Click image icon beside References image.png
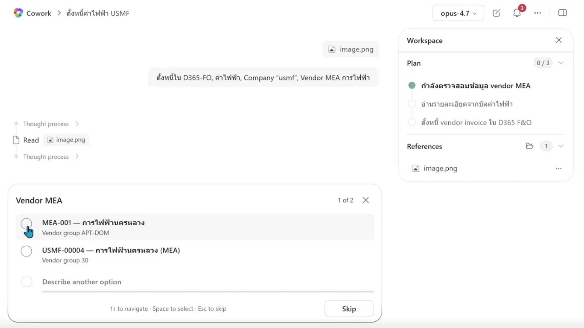This screenshot has height=328, width=584. (x=415, y=168)
